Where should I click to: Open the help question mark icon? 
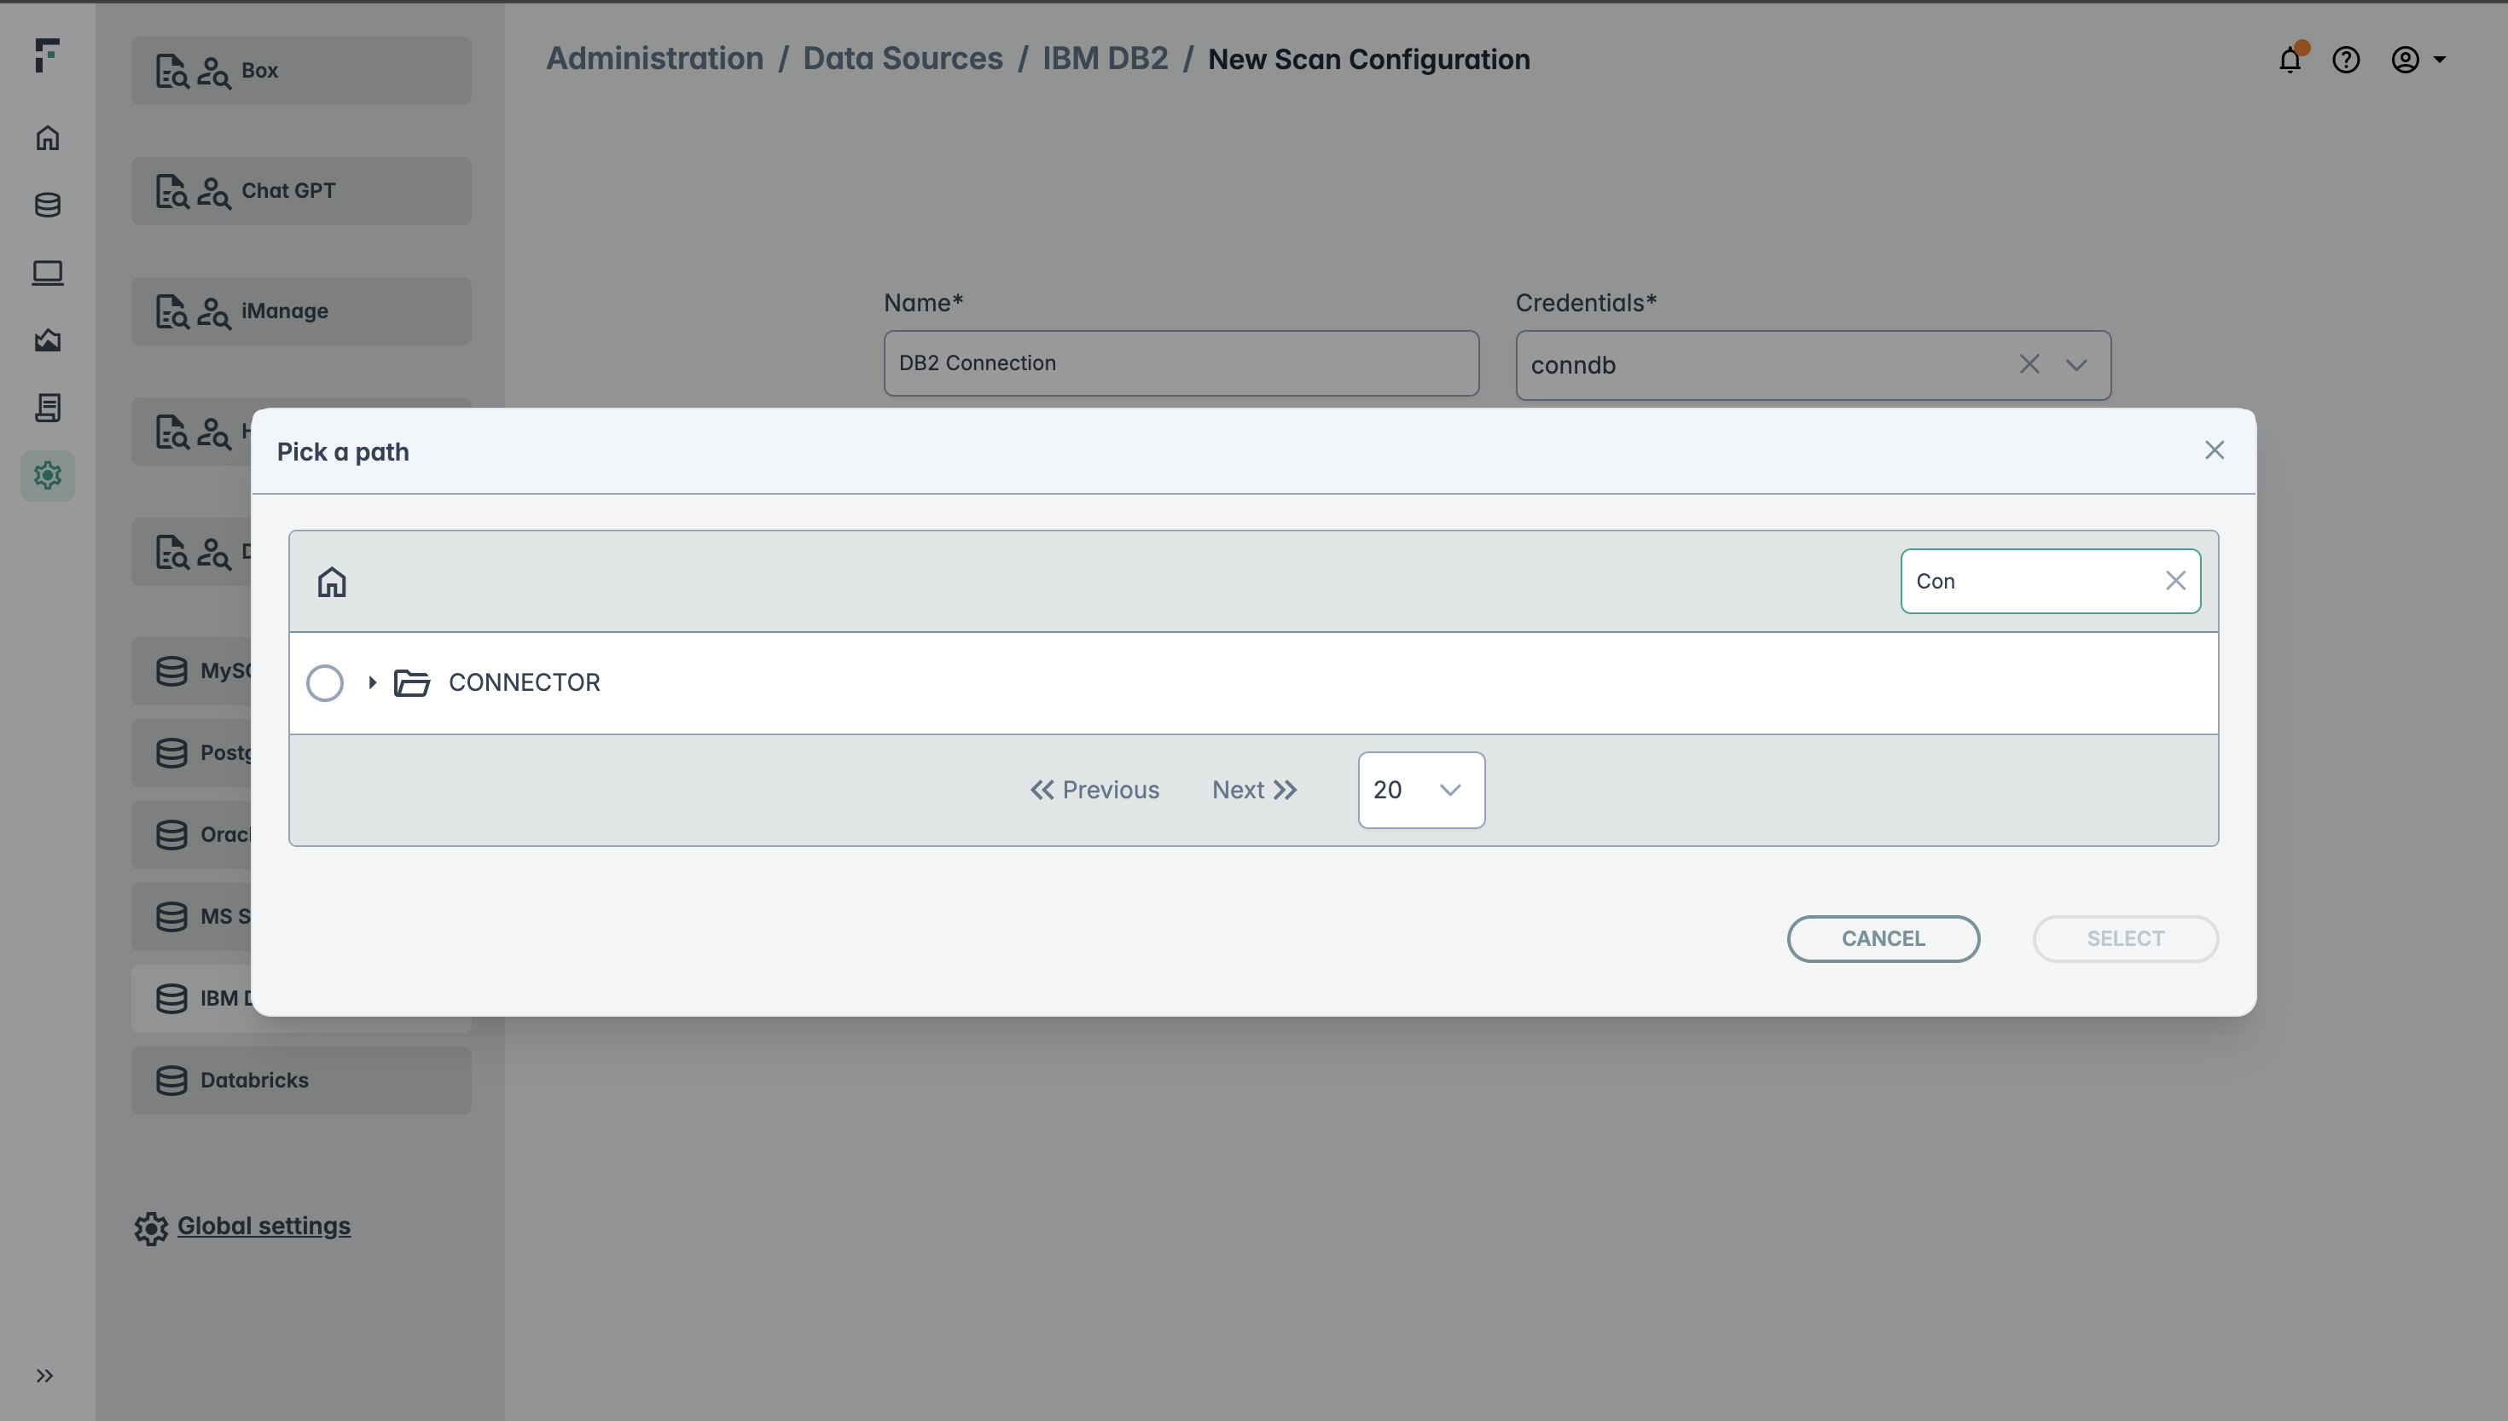pos(2345,60)
